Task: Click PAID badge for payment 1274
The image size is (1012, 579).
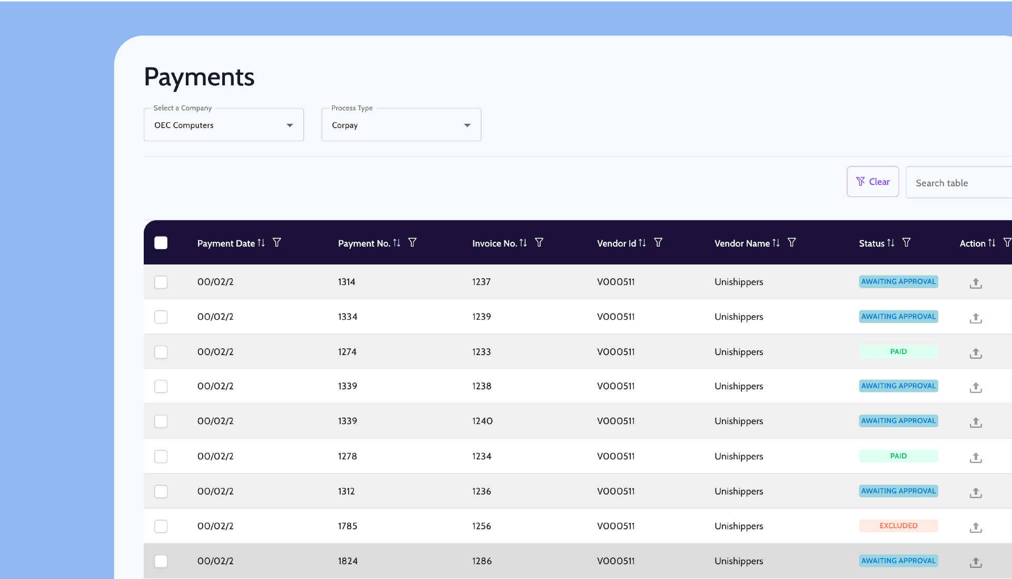Action: (898, 351)
